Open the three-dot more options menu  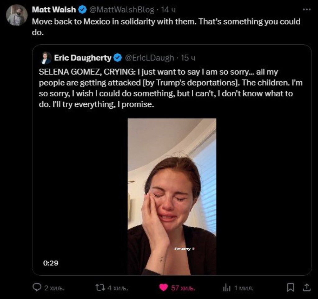(x=307, y=10)
